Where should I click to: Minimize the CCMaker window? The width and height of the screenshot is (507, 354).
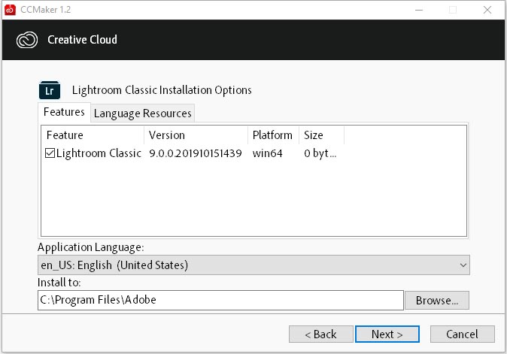[419, 10]
